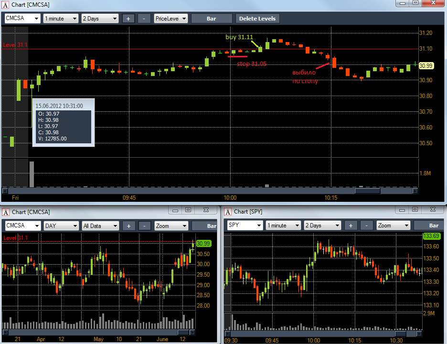Click the minus zoom-out button in the SPY chart
Image resolution: width=447 pixels, height=344 pixels.
tap(367, 226)
